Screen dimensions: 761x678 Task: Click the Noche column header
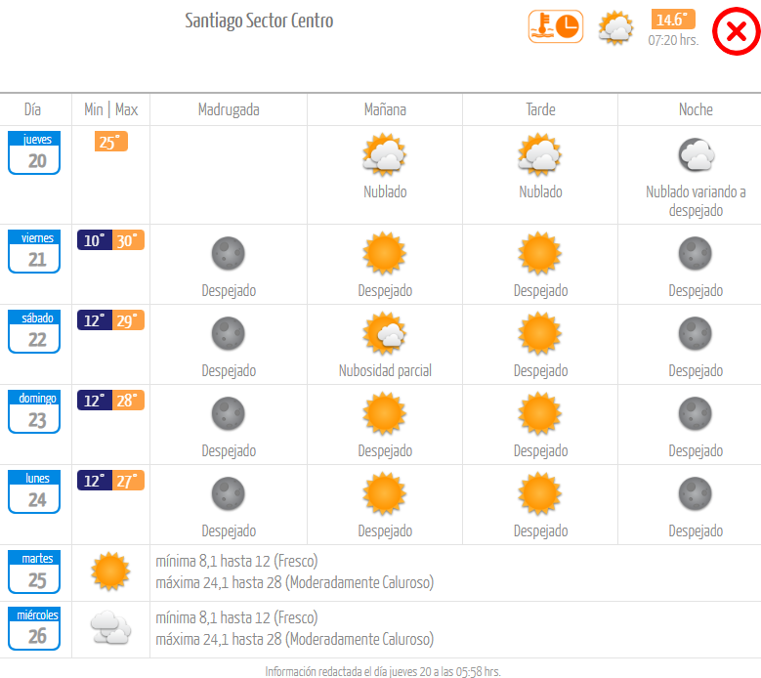696,109
